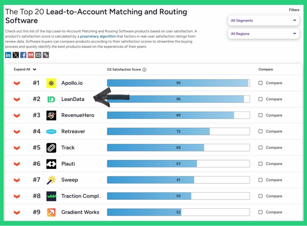Click the Apollo.io product logo

[51, 83]
